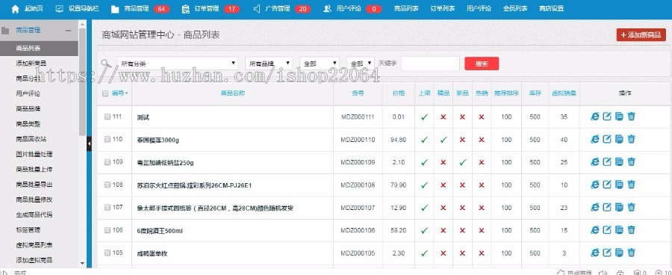Image resolution: width=672 pixels, height=275 pixels.
Task: Edit the 苏泊尔 frying pan product
Action: point(607,185)
